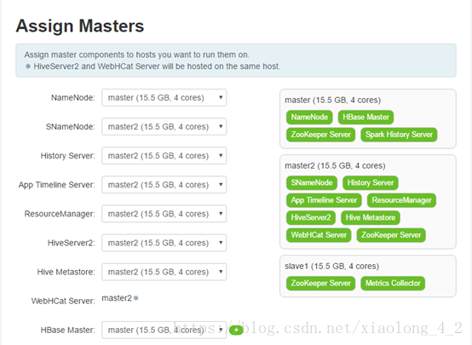Click the green plus icon beside HBase Master

[x=236, y=331]
